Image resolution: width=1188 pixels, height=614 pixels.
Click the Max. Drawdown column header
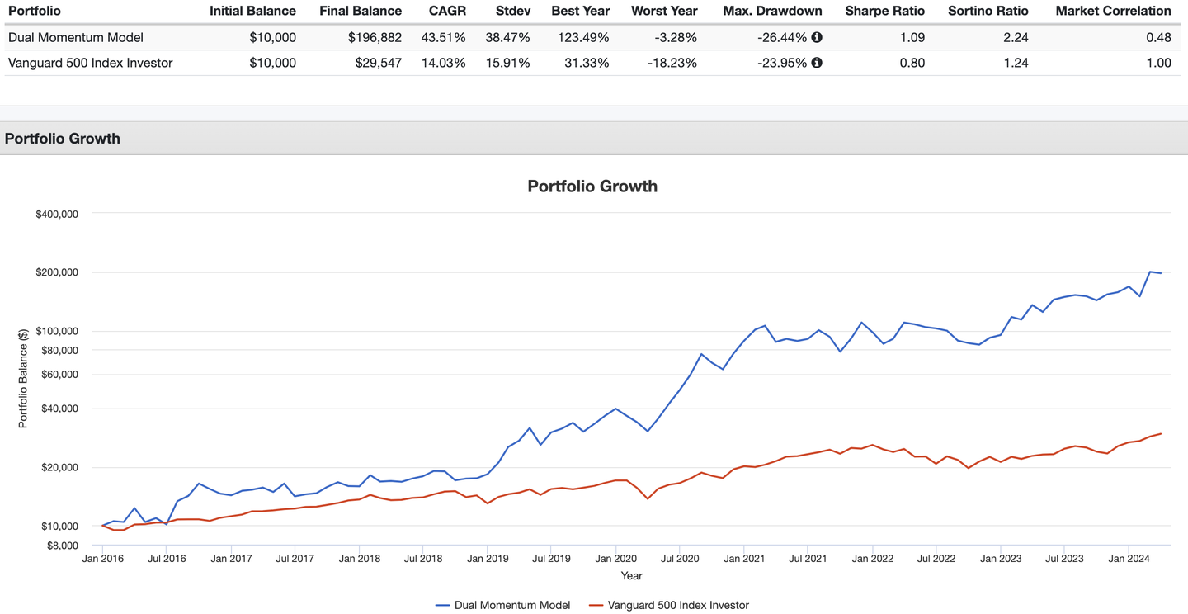[x=772, y=11]
